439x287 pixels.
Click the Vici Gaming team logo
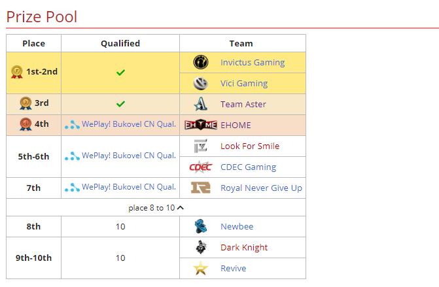coord(201,83)
